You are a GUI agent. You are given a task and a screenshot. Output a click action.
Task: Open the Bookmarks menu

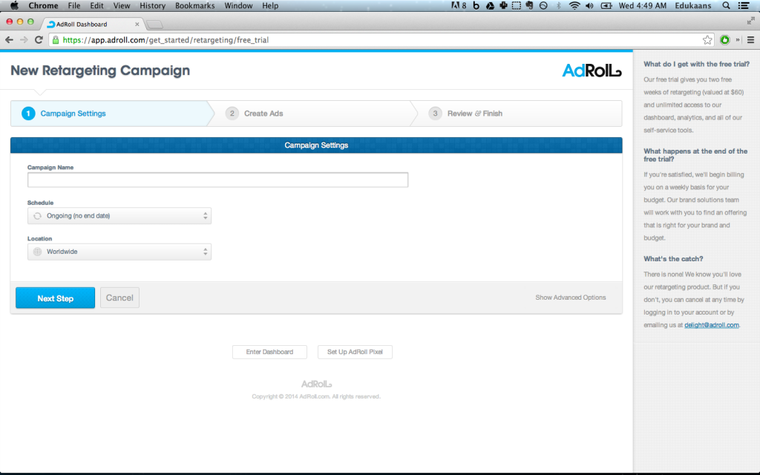tap(195, 6)
